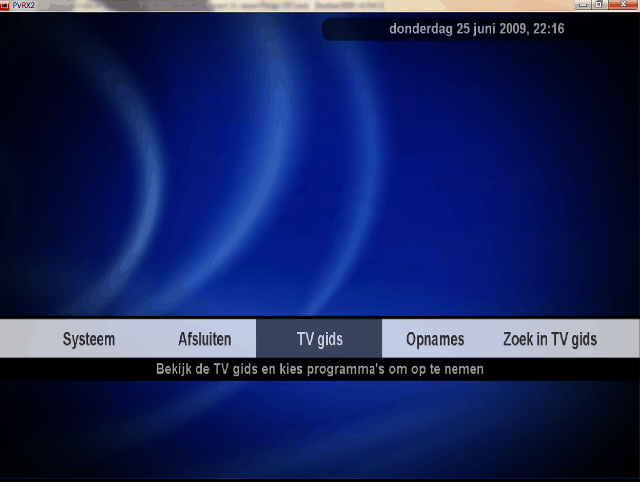Click the PVRX2 application icon in title bar
This screenshot has width=640, height=482.
[5, 5]
